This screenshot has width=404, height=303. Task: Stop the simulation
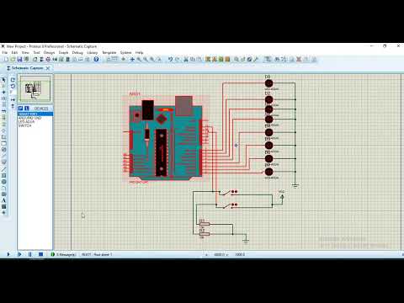pos(40,254)
